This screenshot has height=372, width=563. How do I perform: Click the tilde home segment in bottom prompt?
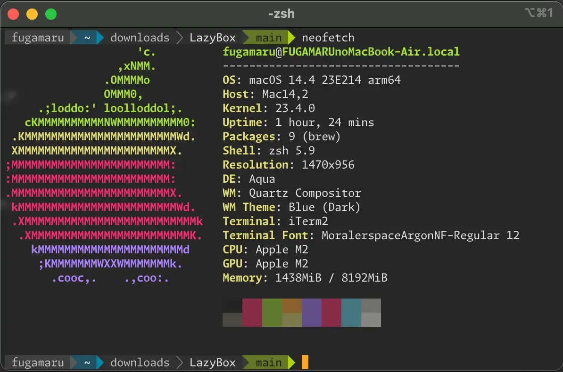(87, 362)
